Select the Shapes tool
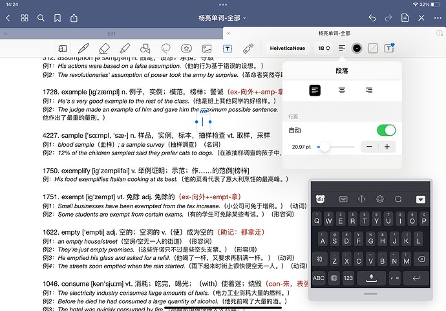This screenshot has width=446, height=311. click(x=145, y=48)
